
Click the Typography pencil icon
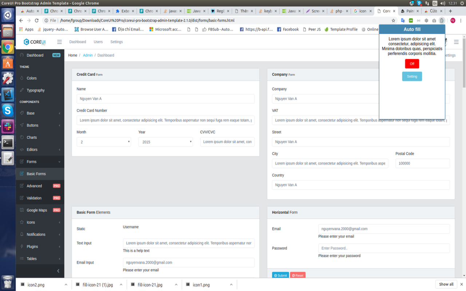click(x=22, y=90)
